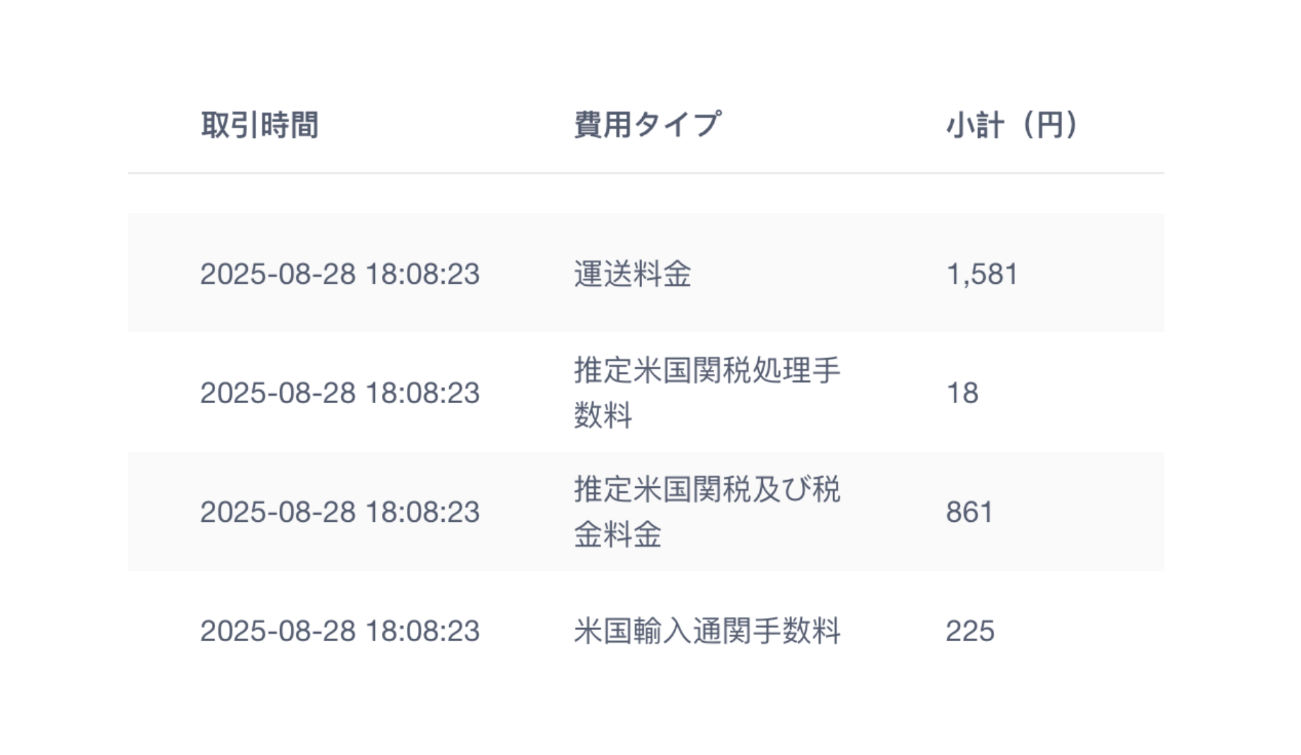
Task: Select the 運送料金 fee type cell
Action: click(632, 274)
